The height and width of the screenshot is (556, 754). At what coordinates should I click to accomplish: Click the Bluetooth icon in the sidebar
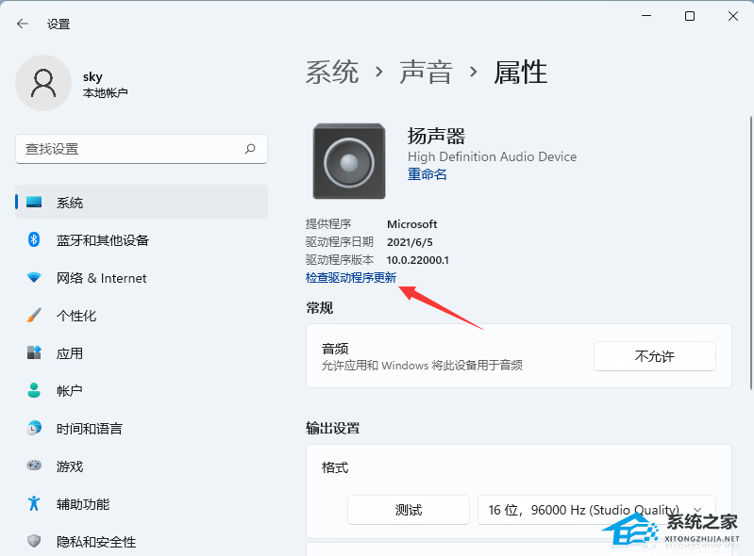pos(34,239)
